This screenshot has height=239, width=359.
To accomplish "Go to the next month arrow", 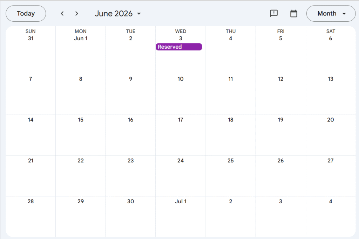I will [77, 14].
